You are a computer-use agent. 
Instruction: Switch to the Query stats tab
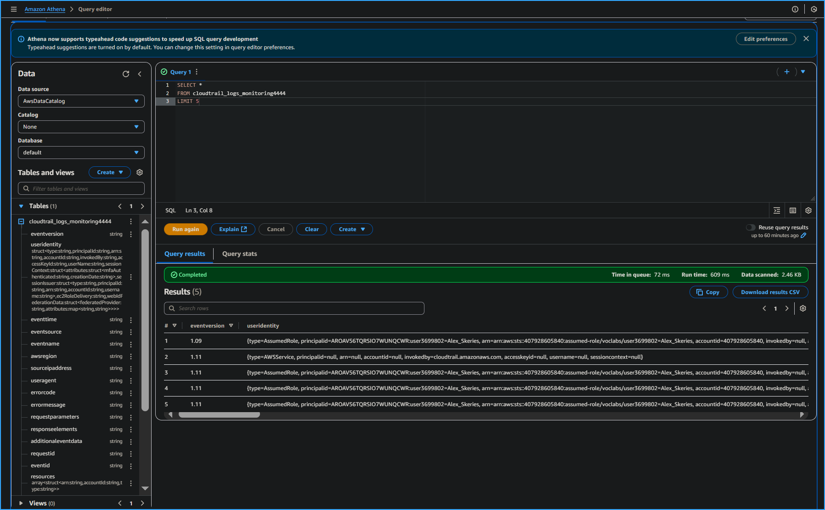(x=239, y=254)
